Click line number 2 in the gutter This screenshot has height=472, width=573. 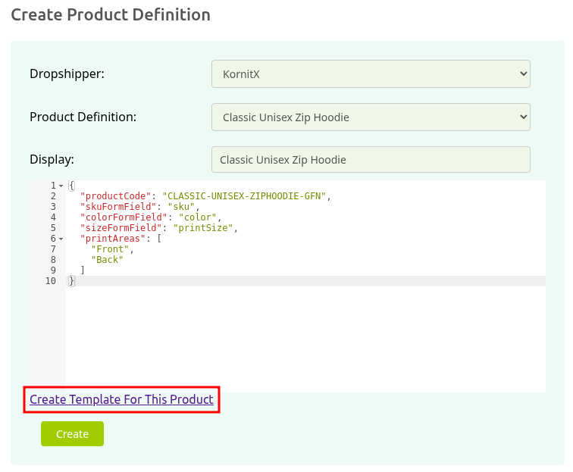53,195
